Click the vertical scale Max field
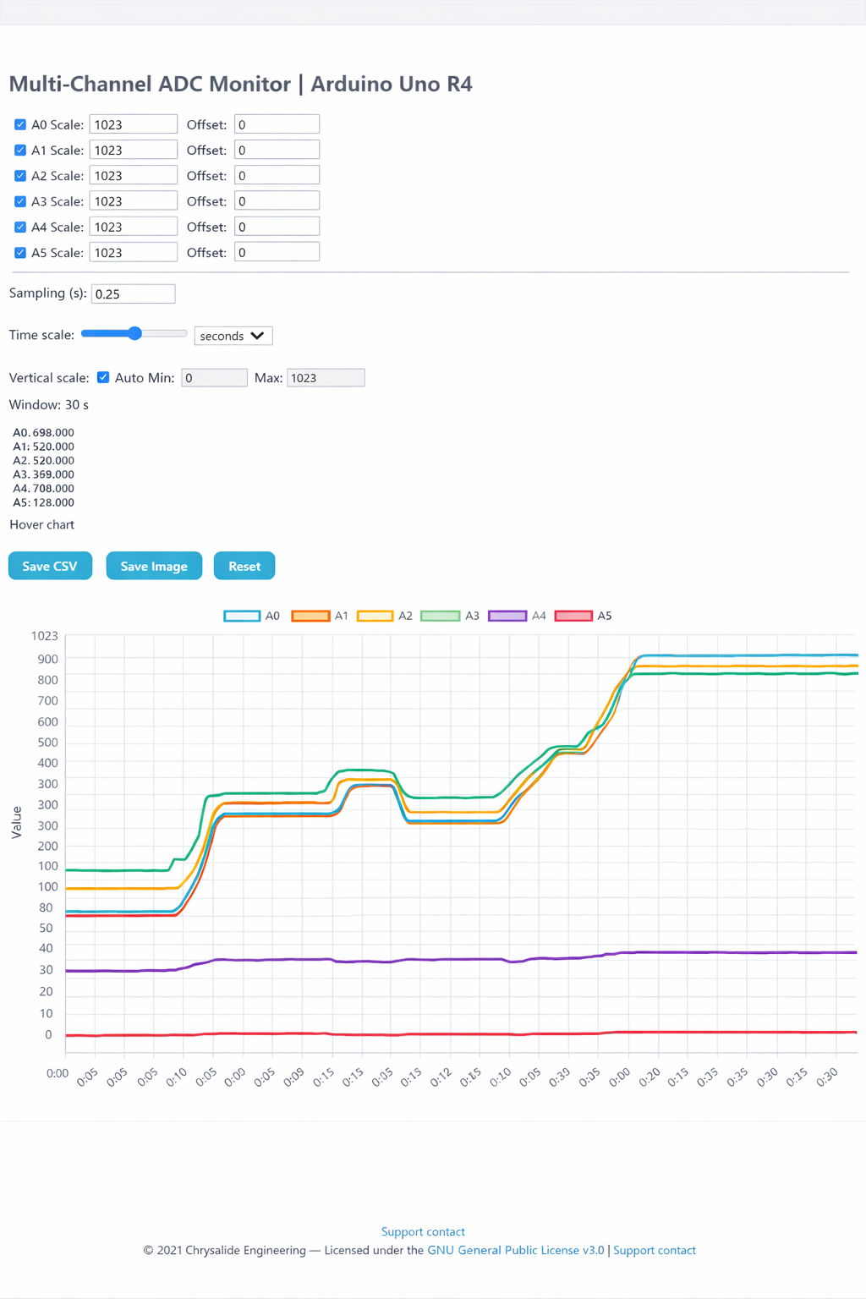 point(326,378)
